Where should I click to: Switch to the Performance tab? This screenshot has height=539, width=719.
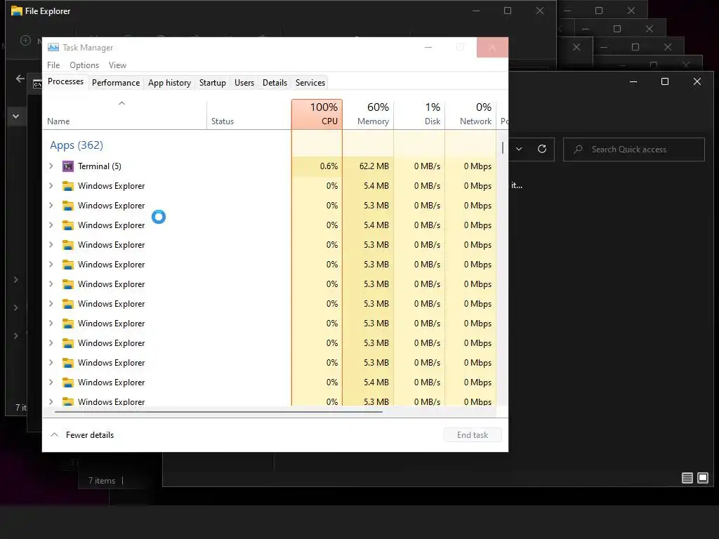point(116,83)
